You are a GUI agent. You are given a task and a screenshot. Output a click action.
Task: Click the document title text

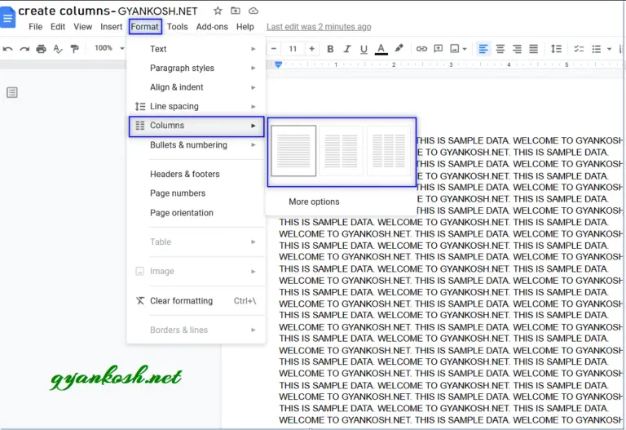(x=108, y=11)
